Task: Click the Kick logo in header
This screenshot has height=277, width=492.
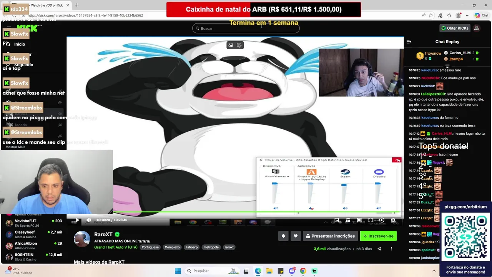Action: pyautogui.click(x=28, y=28)
